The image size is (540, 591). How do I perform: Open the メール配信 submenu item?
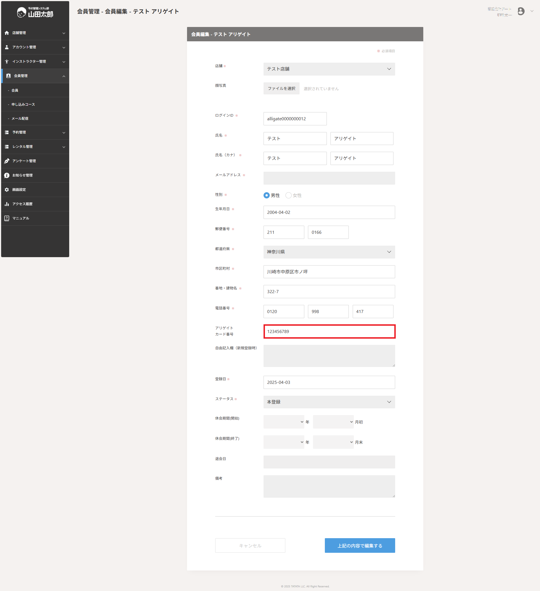pos(35,118)
